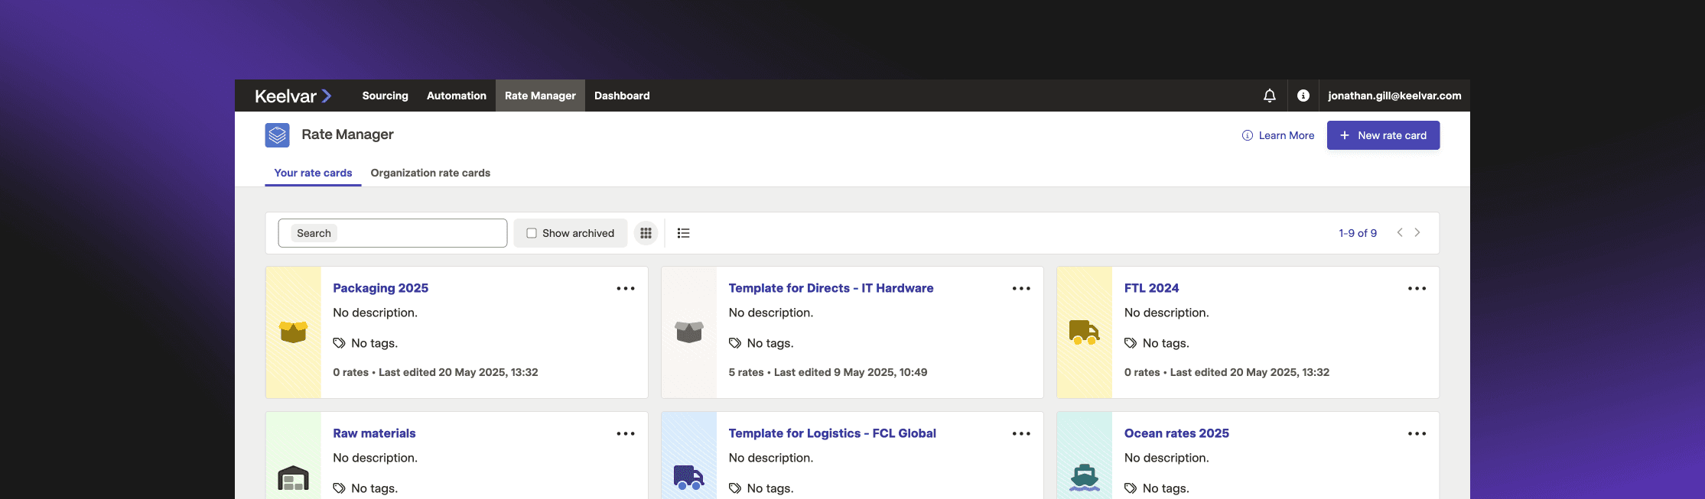Click the Rate Manager layers icon

click(277, 135)
